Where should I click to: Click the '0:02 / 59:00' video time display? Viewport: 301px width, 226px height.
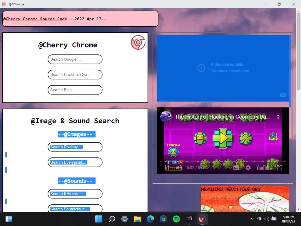pyautogui.click(x=197, y=168)
